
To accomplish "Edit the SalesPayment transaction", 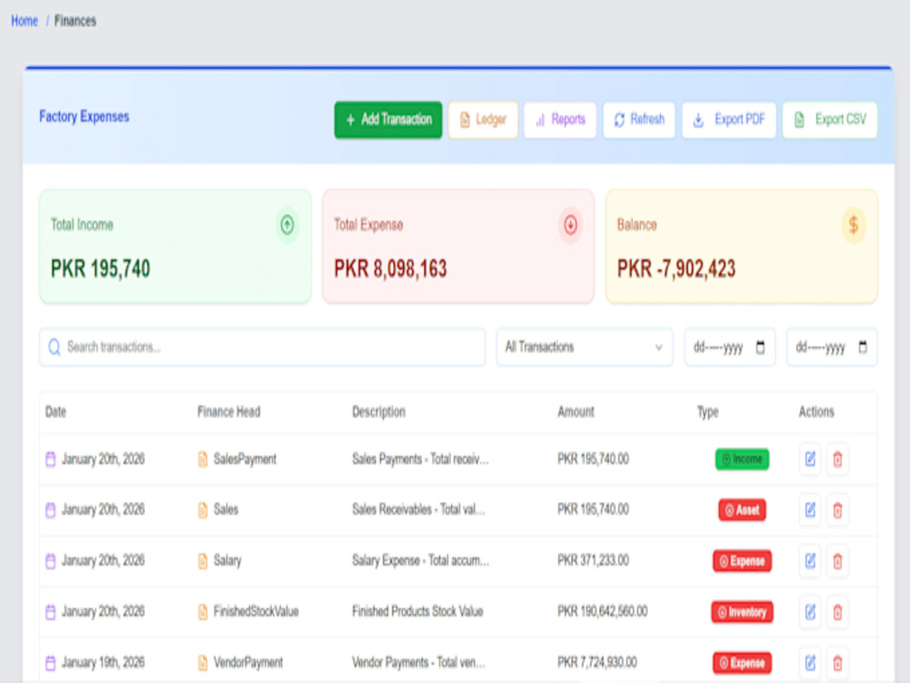I will (x=810, y=459).
